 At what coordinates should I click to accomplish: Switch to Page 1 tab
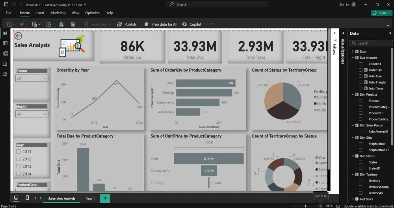(90, 199)
